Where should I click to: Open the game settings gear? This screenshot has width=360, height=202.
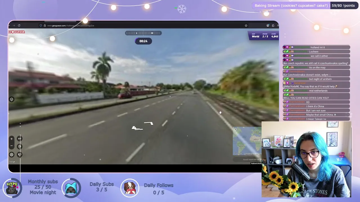pos(12,155)
